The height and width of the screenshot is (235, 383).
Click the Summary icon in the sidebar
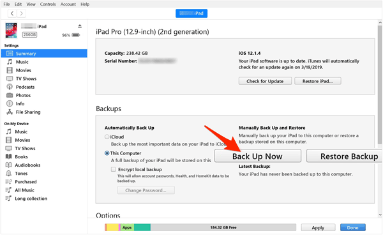(10, 54)
